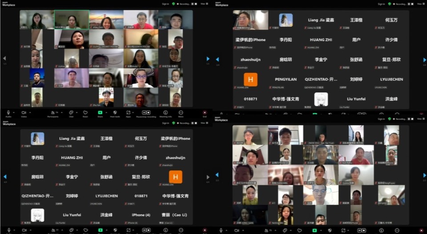Toggle video camera in top-left meeting window

click(x=24, y=113)
